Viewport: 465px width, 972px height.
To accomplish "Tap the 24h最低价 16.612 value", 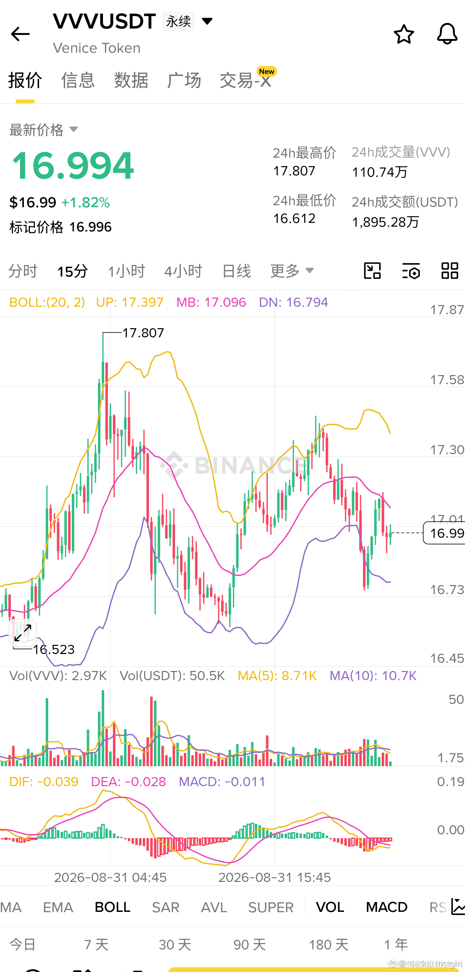I will [x=294, y=218].
